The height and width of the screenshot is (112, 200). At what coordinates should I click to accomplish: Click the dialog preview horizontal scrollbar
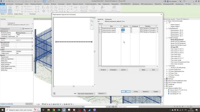pyautogui.click(x=74, y=86)
